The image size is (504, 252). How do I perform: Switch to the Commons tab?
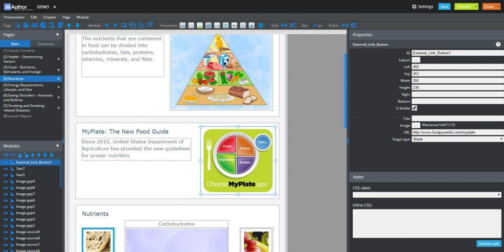[x=46, y=44]
